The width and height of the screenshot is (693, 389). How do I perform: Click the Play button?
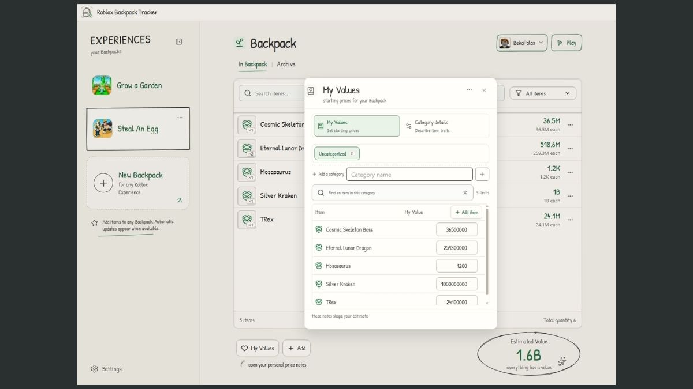(x=566, y=43)
